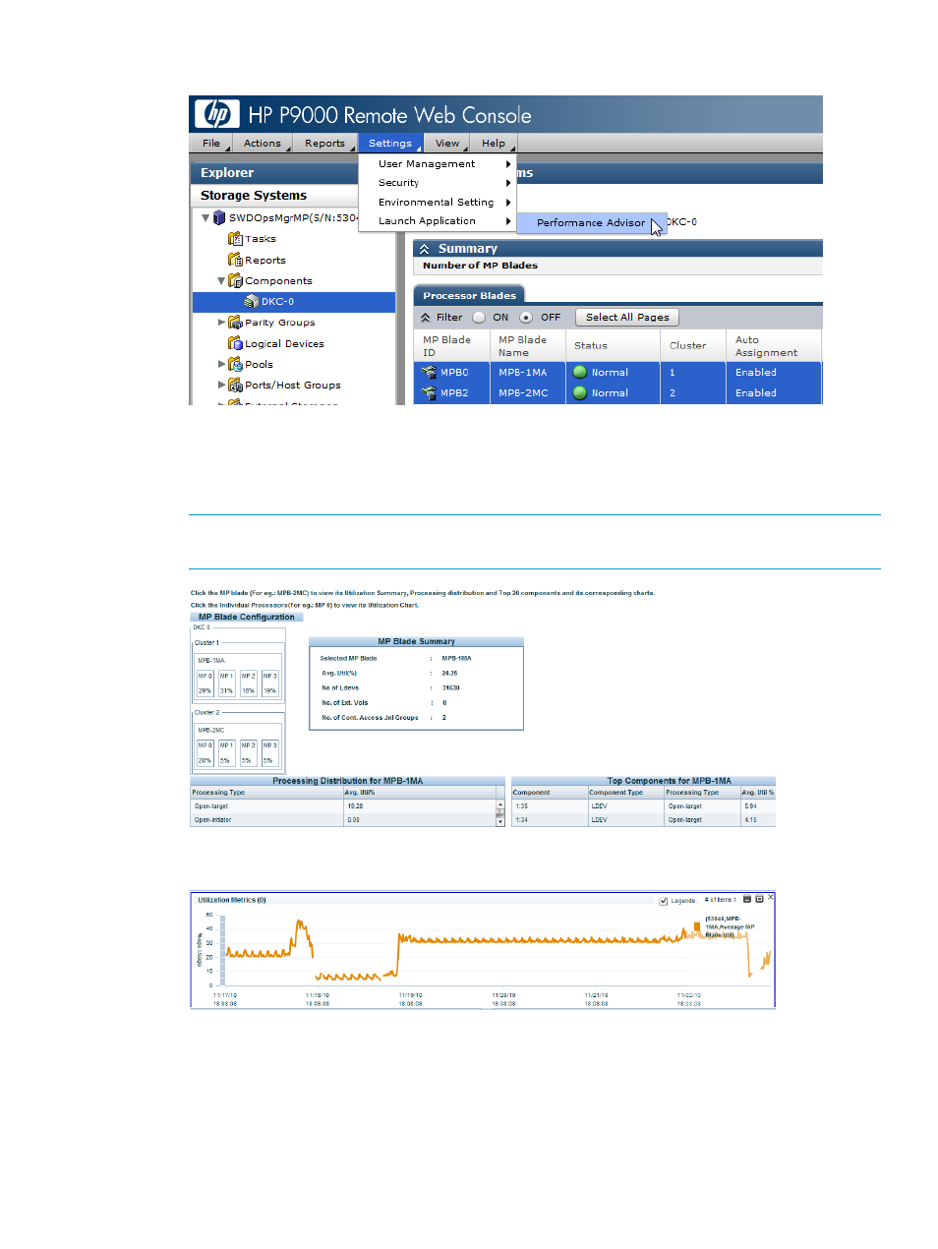Image resolution: width=938 pixels, height=1249 pixels.
Task: Click the DKC-0 component icon
Action: (252, 302)
